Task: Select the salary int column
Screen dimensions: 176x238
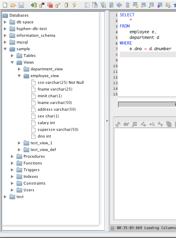Action: [x=46, y=123]
